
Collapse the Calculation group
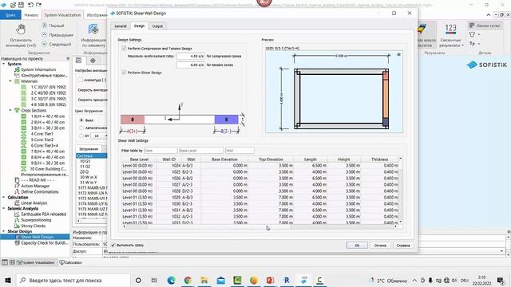[3, 197]
